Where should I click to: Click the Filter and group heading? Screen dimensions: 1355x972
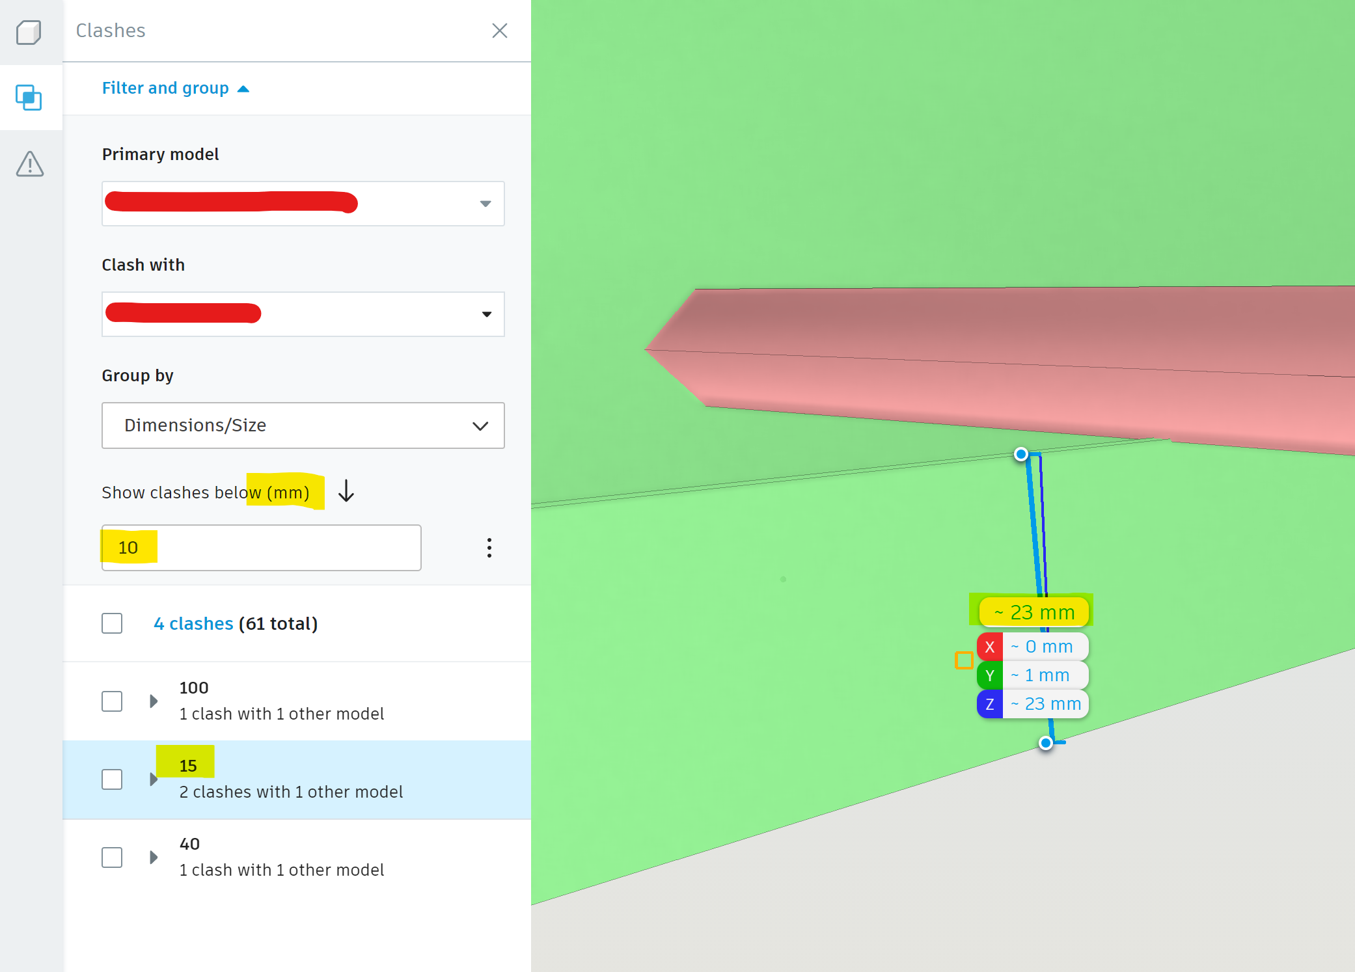click(x=165, y=88)
